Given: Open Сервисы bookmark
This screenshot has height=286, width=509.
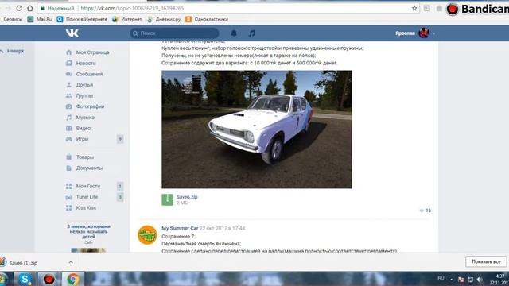Looking at the screenshot, I should pos(13,19).
